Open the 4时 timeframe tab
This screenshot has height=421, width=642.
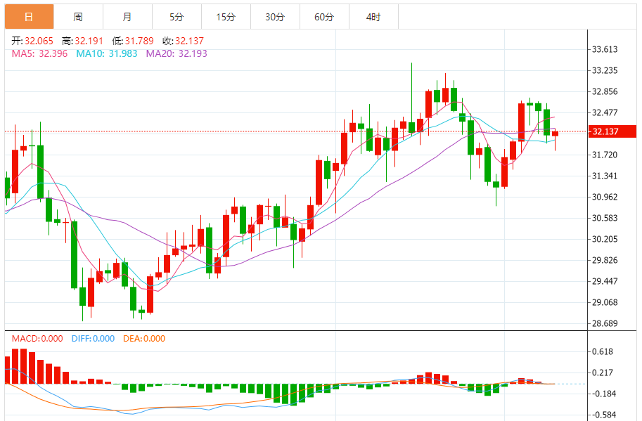click(x=373, y=17)
